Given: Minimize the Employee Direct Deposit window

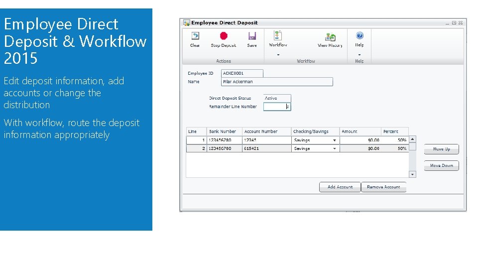Looking at the screenshot, I should point(447,23).
